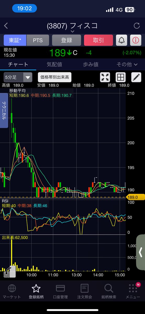Refresh the stock data with reload icon
Image resolution: width=145 pixels, height=314 pixels.
click(x=137, y=26)
